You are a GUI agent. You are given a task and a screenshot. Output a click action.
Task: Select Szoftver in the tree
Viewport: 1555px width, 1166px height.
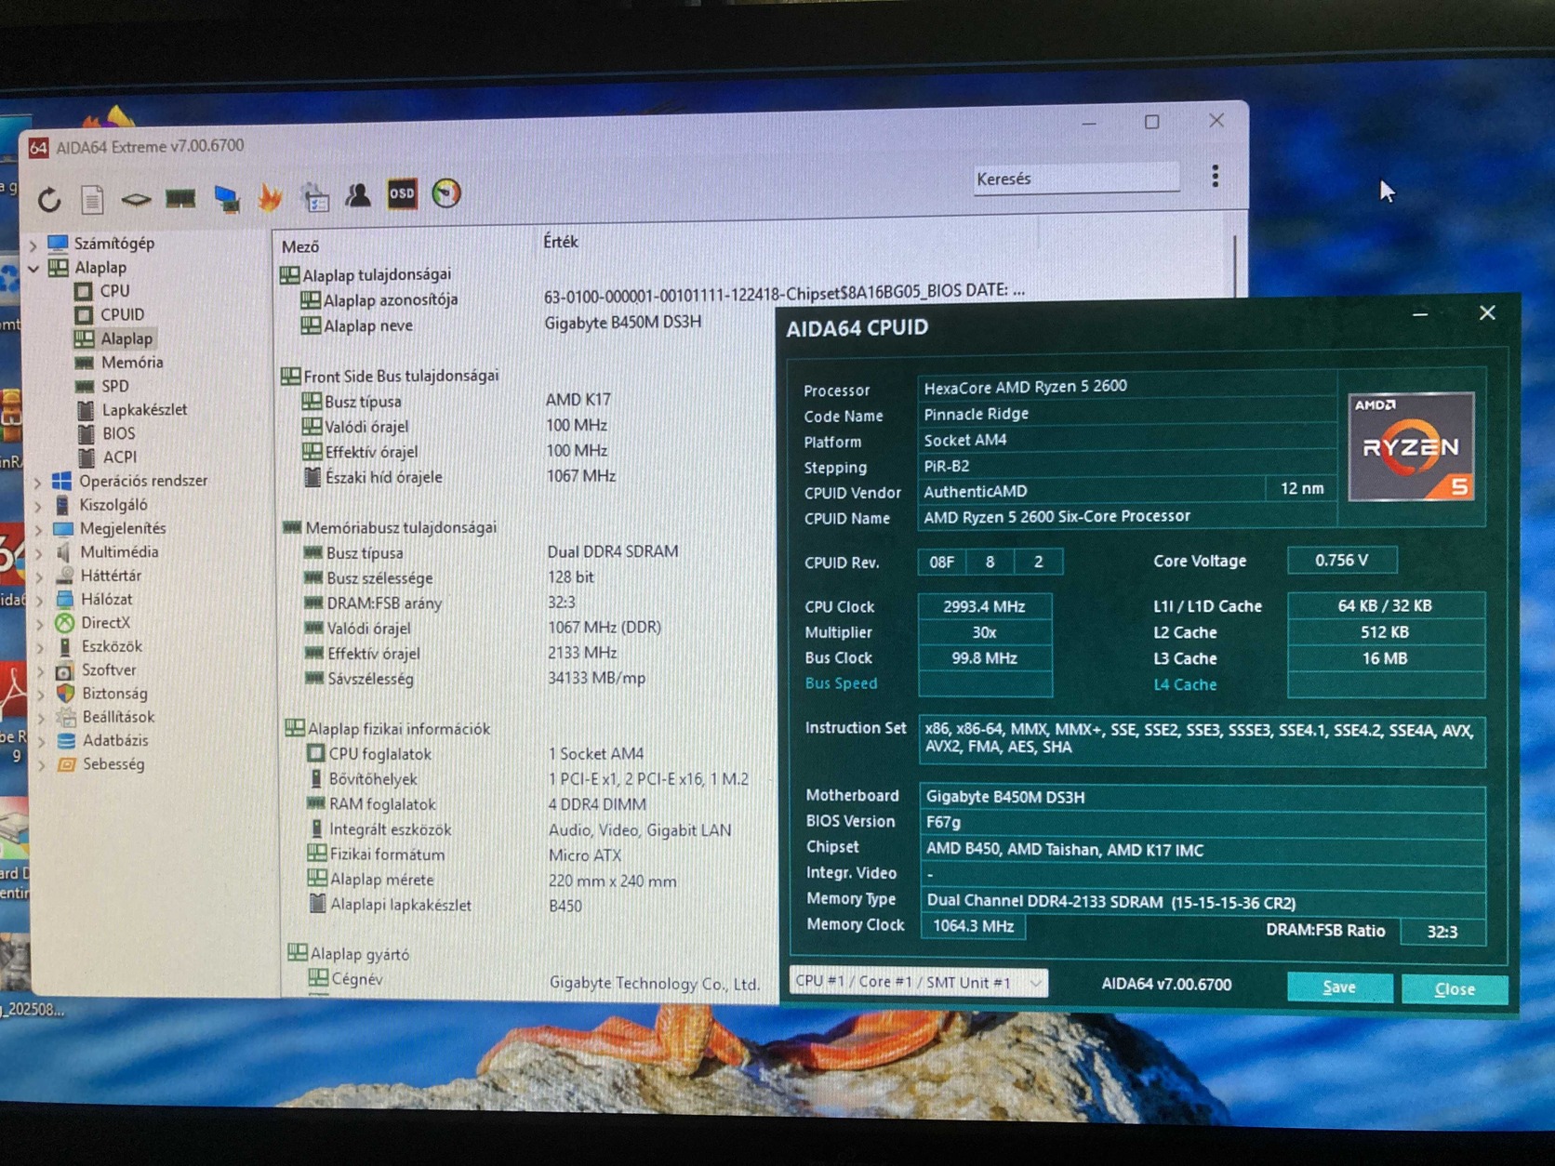[x=109, y=670]
